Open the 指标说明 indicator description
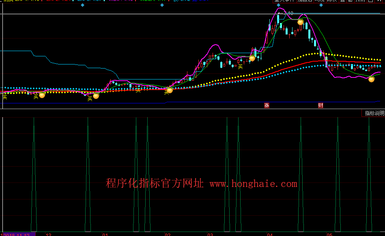The height and width of the screenshot is (236, 385). click(x=374, y=113)
